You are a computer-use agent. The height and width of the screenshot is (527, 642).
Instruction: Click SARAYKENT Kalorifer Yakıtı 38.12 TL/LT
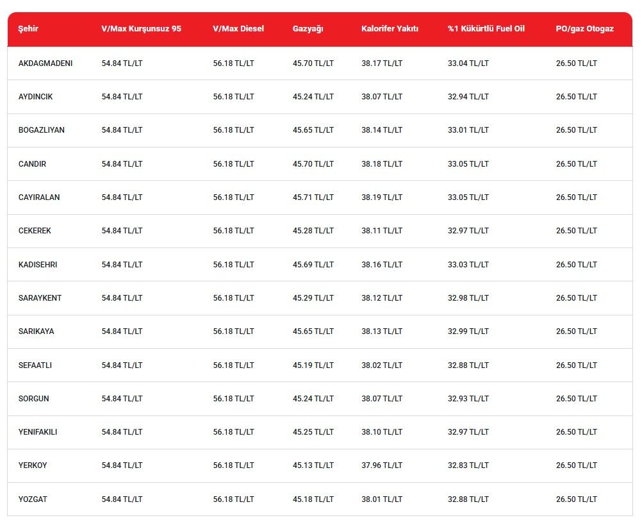[x=382, y=298]
